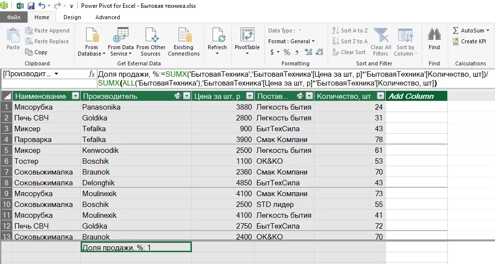The width and height of the screenshot is (495, 264).
Task: Switch to the Advanced ribbon tab
Action: tap(108, 17)
